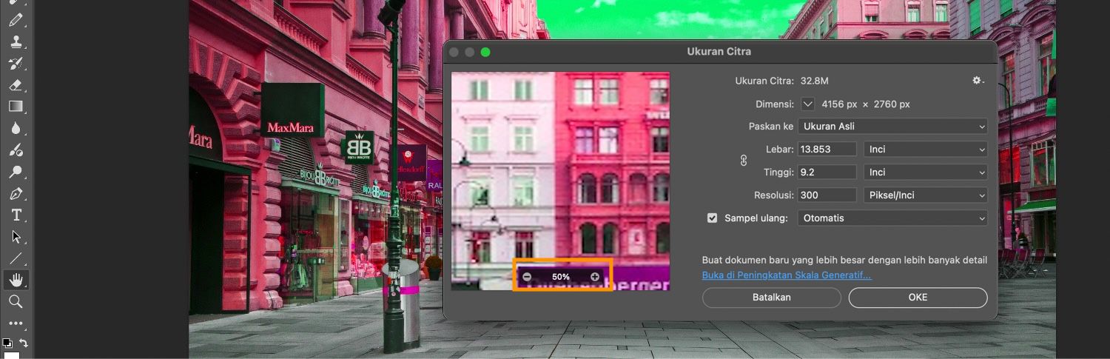1110x359 pixels.
Task: Click the Tinggi field showing 9.2
Action: (x=827, y=172)
